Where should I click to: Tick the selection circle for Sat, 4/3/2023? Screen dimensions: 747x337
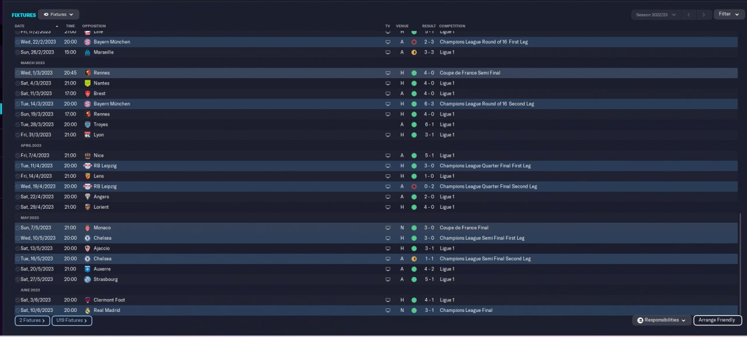[x=18, y=83]
